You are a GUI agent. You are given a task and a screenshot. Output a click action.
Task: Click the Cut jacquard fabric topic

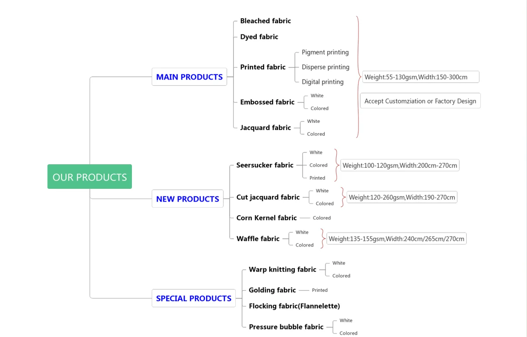click(268, 197)
